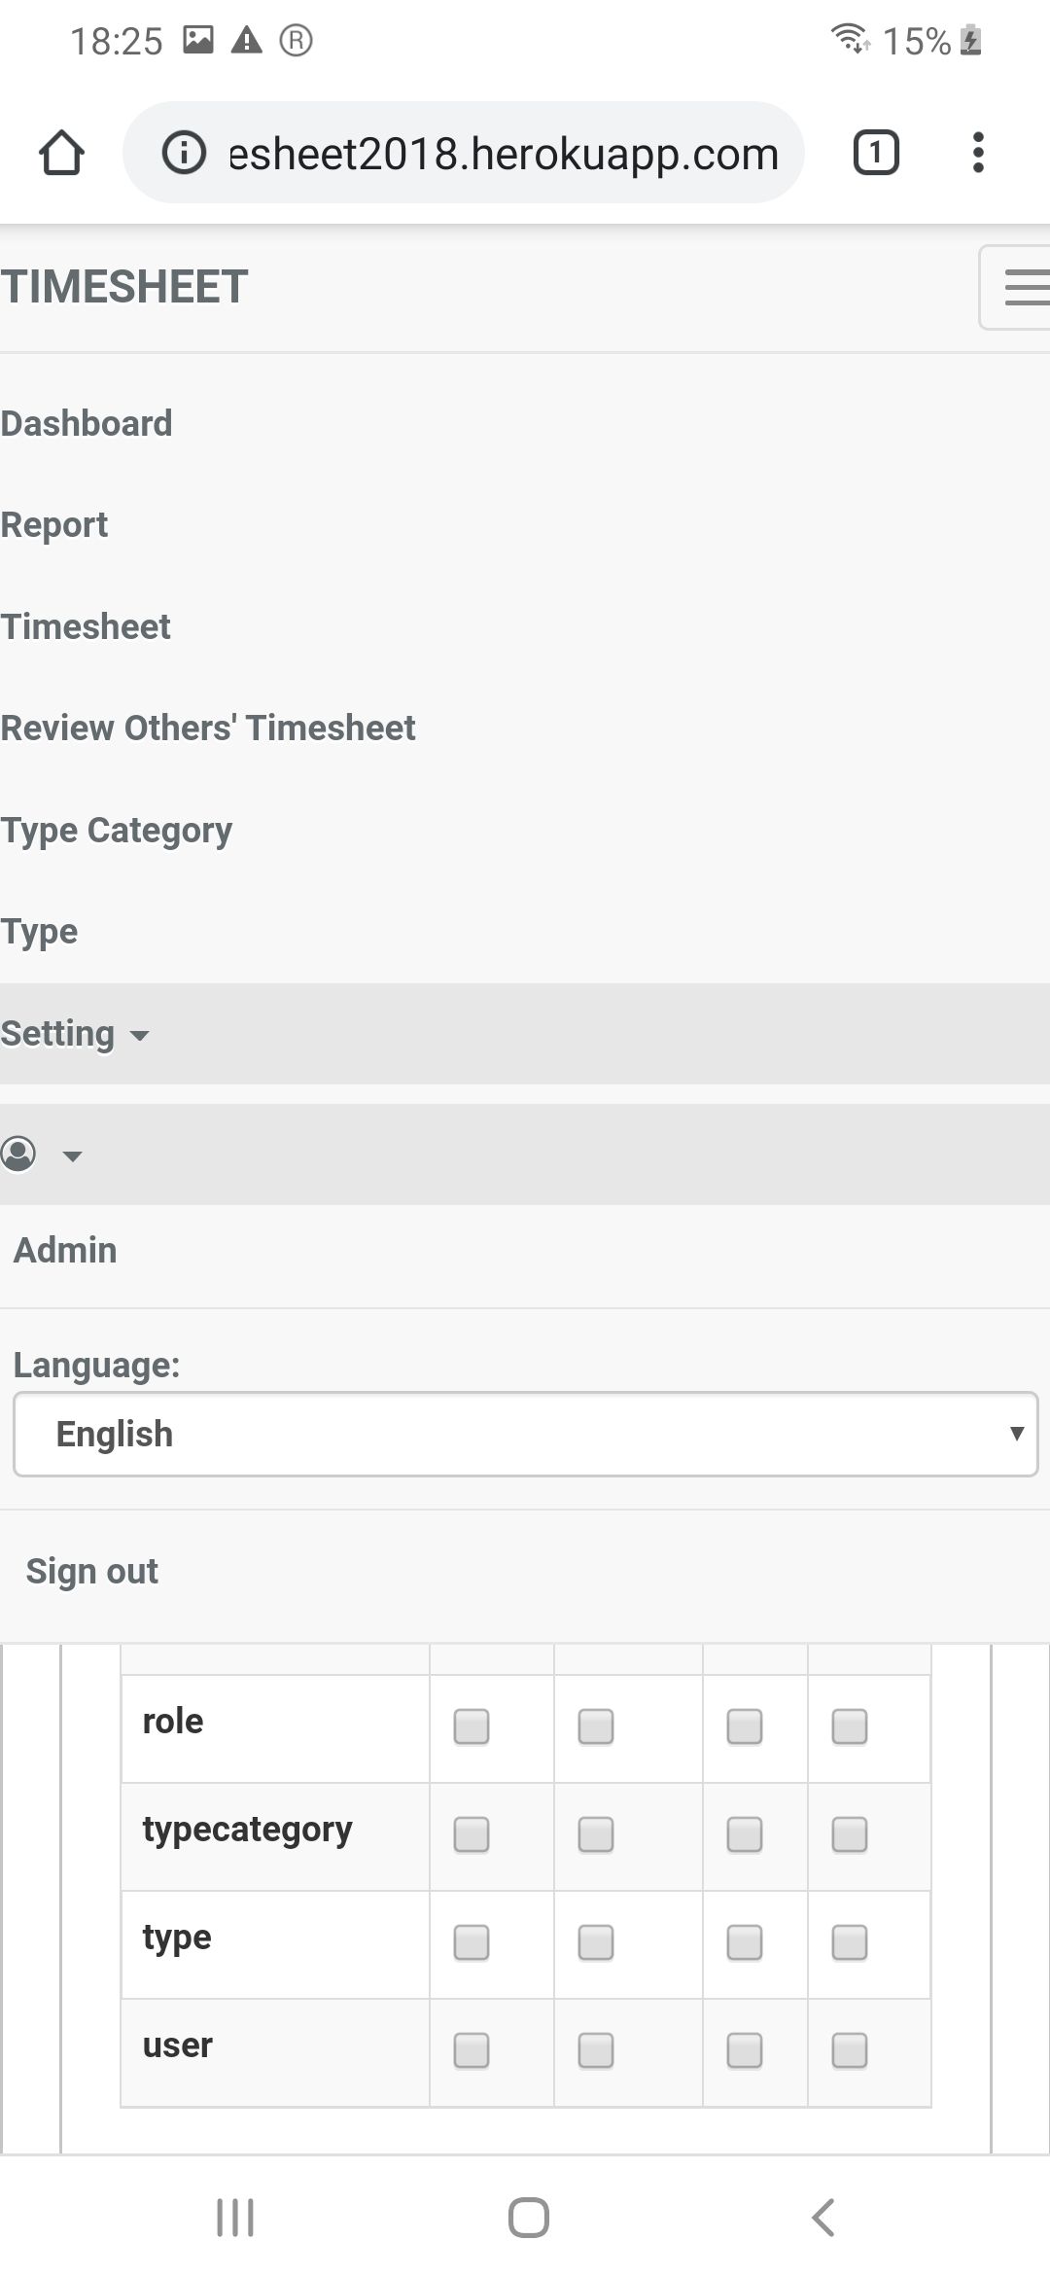The image size is (1050, 2276).
Task: Open the site information icon in address bar
Action: [184, 153]
